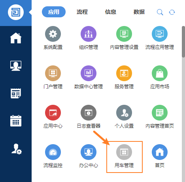Viewport: 185px width, 182px height.
Task: Open the 组织管理 app icon
Action: tap(89, 34)
